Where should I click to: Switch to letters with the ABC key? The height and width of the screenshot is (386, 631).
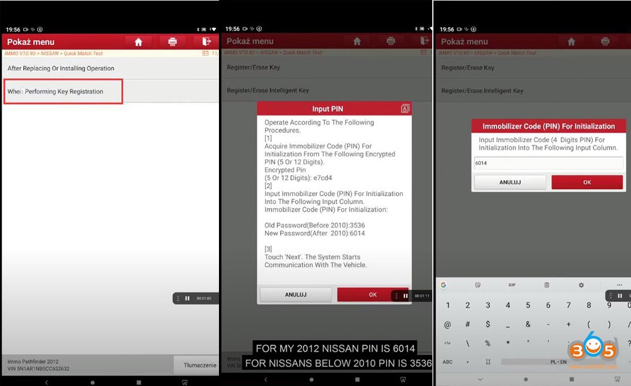pos(447,362)
